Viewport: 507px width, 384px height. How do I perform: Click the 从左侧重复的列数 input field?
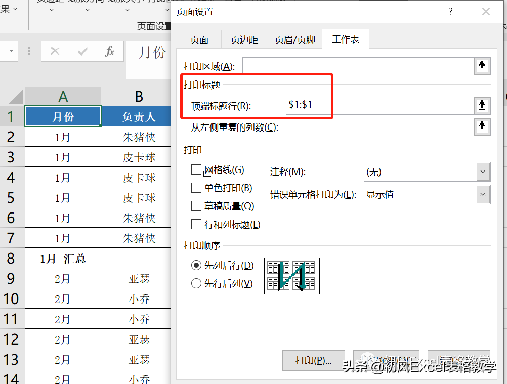point(380,126)
